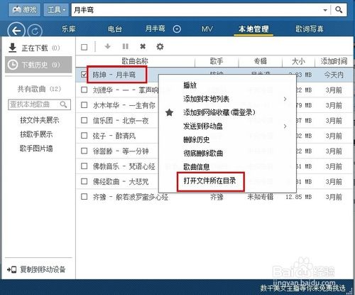This screenshot has width=355, height=295.
Task: Open the 工具 dropdown button
Action: pos(56,10)
